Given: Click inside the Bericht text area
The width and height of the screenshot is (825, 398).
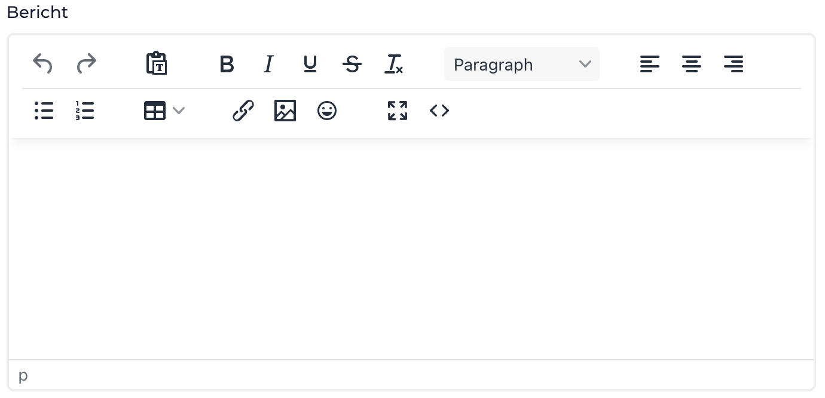Looking at the screenshot, I should tap(411, 249).
